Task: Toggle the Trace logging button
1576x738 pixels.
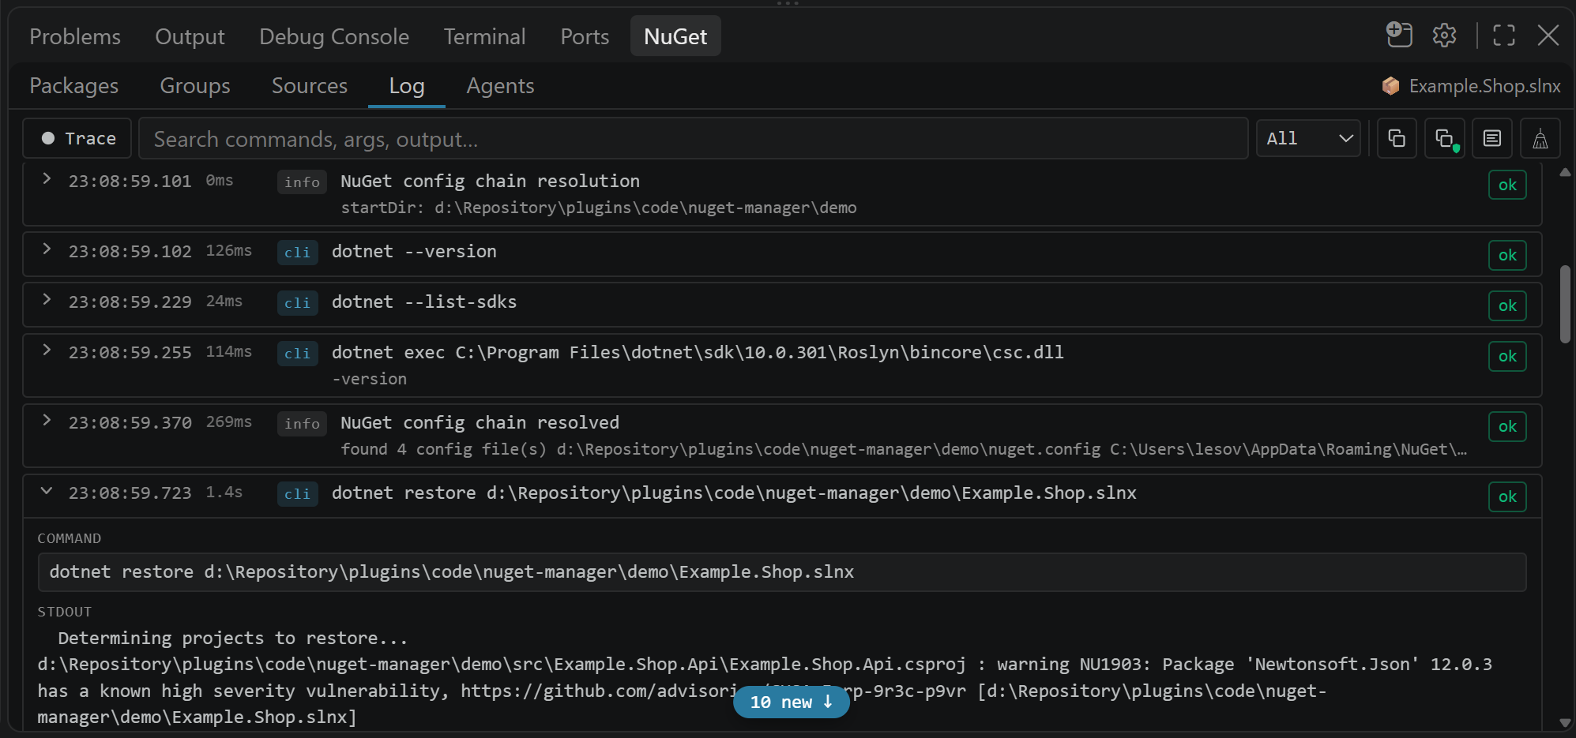Action: 79,139
